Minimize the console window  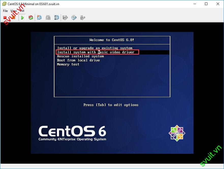(195, 4)
